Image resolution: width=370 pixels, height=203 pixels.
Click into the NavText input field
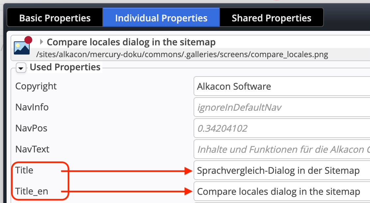point(281,149)
